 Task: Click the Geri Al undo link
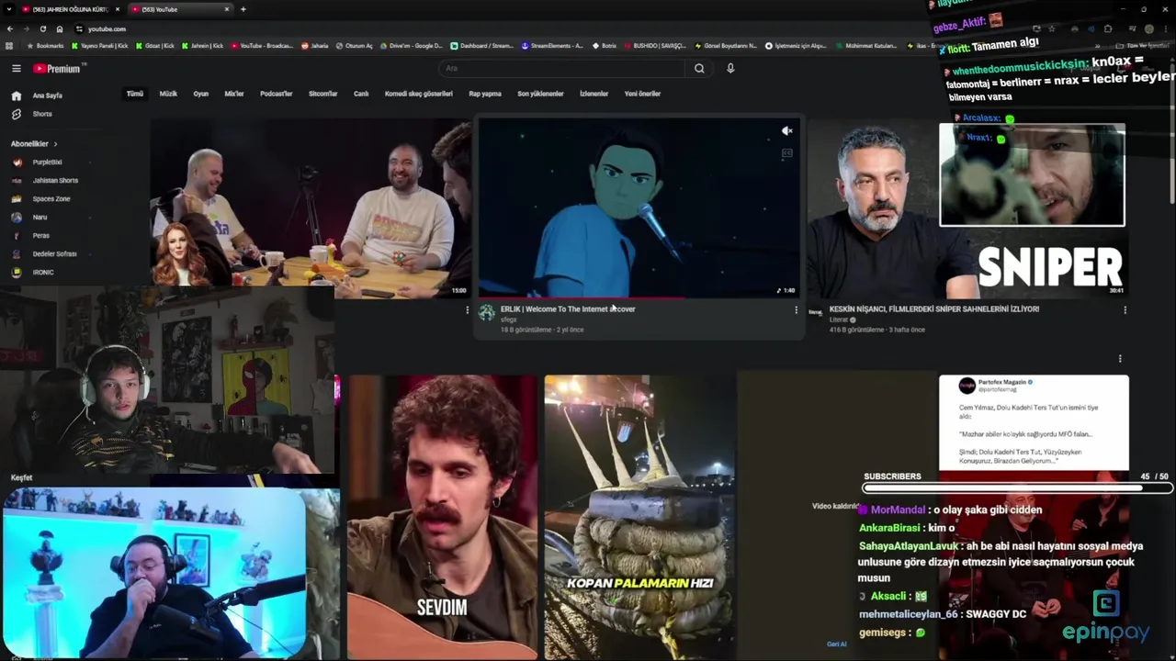click(x=836, y=644)
